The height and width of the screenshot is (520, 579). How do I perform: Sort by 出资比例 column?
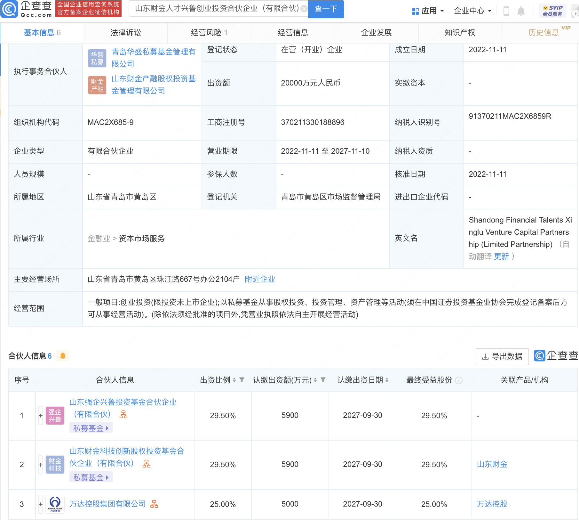234,380
